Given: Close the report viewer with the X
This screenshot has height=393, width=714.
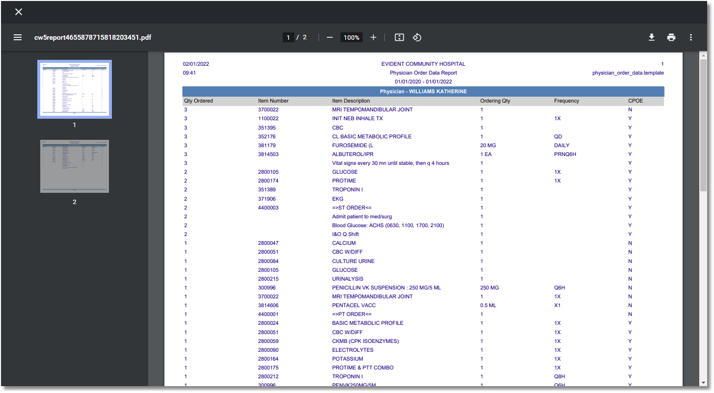Looking at the screenshot, I should [x=19, y=12].
